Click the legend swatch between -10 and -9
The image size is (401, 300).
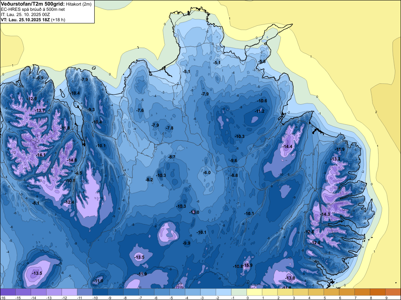point(101,292)
